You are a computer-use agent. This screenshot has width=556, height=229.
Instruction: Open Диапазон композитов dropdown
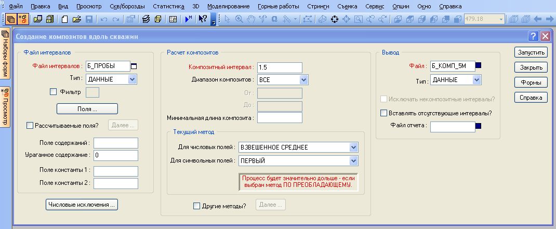coord(303,80)
